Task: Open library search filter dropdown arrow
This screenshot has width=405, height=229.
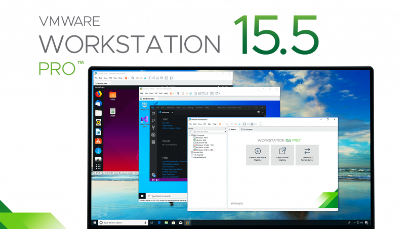Action: pyautogui.click(x=225, y=131)
